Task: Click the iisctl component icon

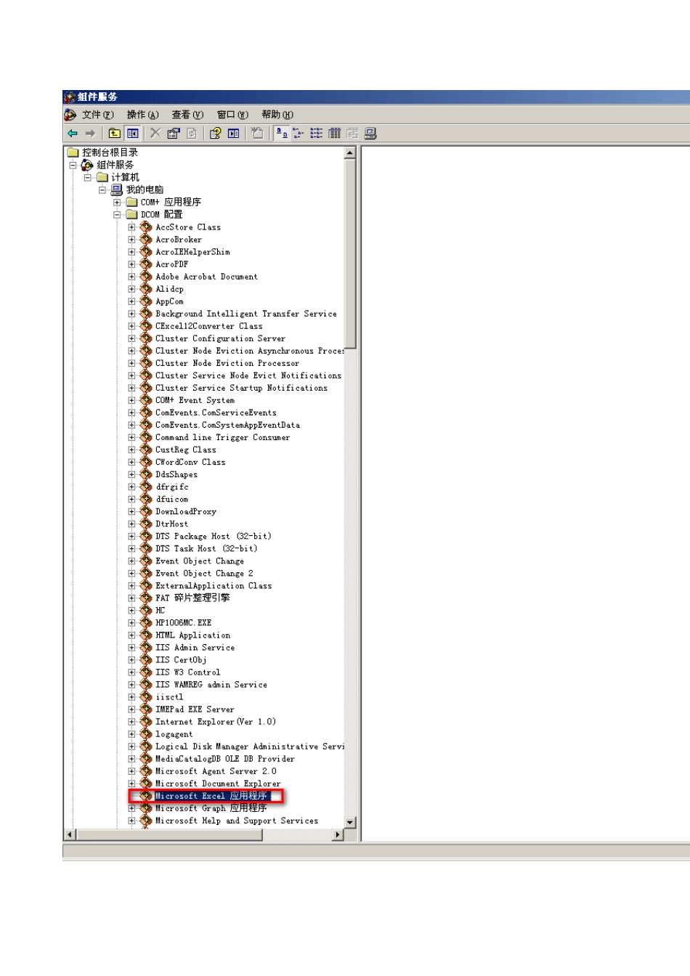Action: [x=146, y=697]
